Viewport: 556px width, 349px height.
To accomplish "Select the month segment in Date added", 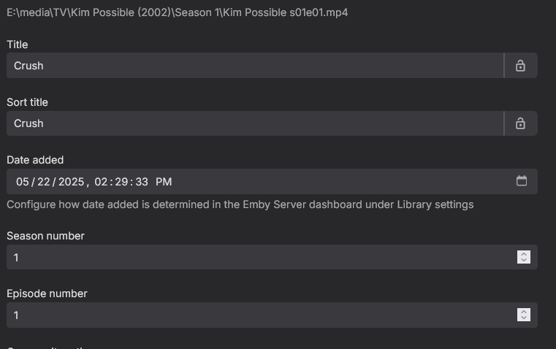I will pyautogui.click(x=22, y=182).
